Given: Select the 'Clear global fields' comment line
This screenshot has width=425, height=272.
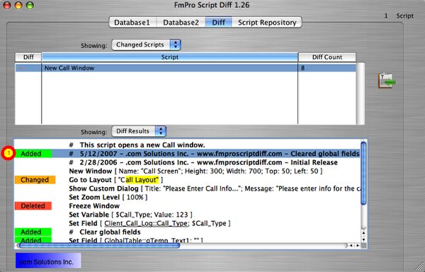Looking at the screenshot, I should [105, 232].
